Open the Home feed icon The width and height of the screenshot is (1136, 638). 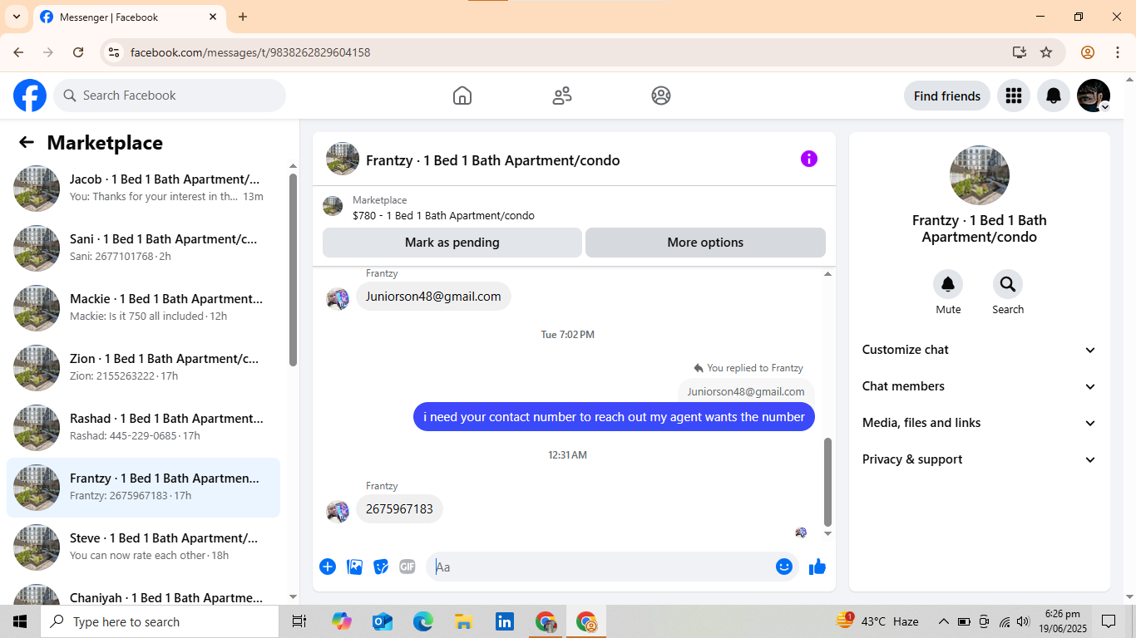(462, 96)
